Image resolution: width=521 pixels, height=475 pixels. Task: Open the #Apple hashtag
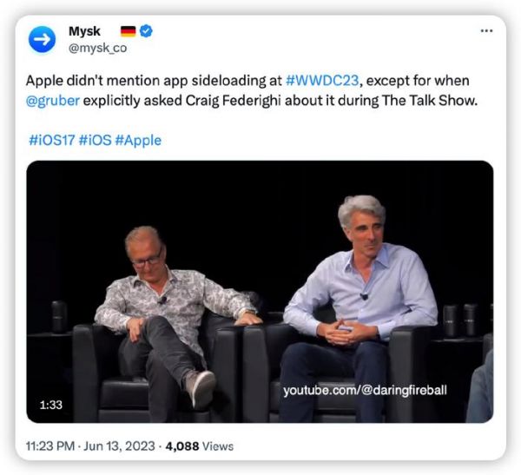tap(138, 140)
